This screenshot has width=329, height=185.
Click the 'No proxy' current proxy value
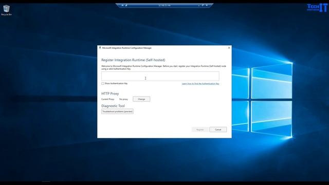tap(123, 99)
